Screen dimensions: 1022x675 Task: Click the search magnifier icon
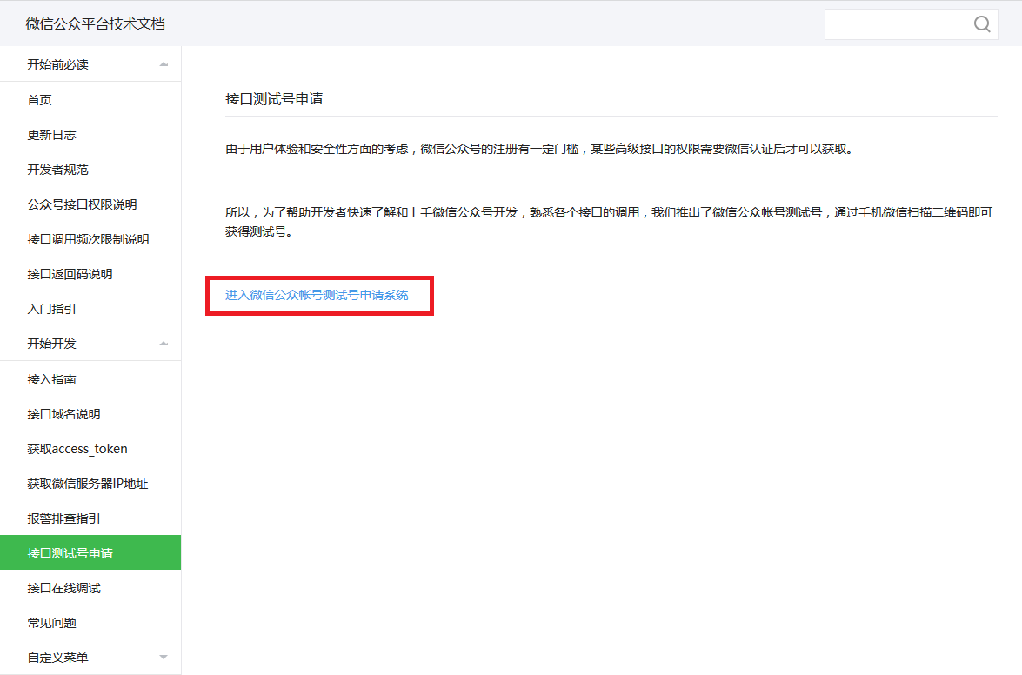982,24
